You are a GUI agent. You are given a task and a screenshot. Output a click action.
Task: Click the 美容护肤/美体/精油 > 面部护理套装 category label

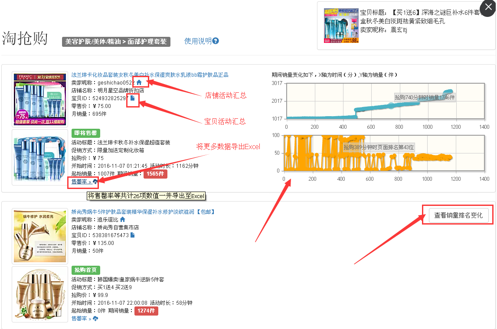point(116,42)
